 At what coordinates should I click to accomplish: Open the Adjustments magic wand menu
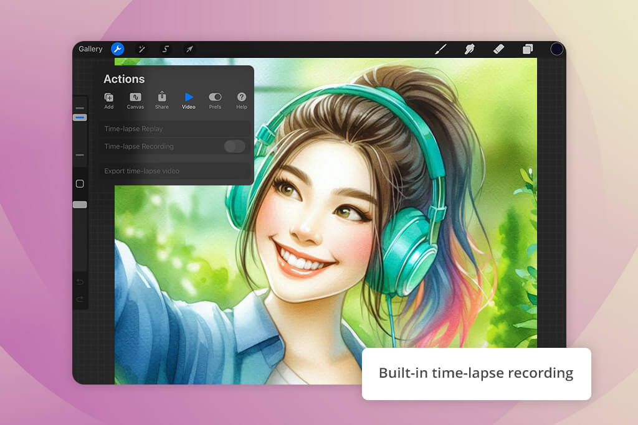[x=141, y=49]
